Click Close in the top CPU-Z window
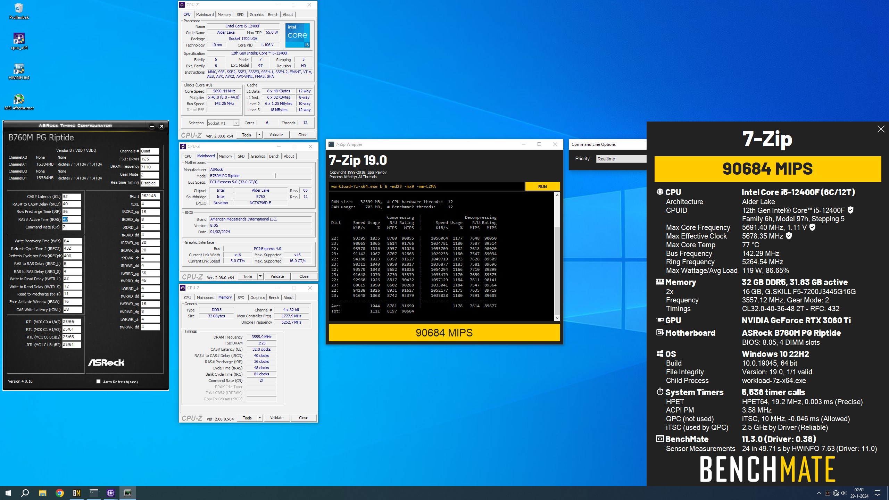Viewport: 889px width, 500px height. 303,135
